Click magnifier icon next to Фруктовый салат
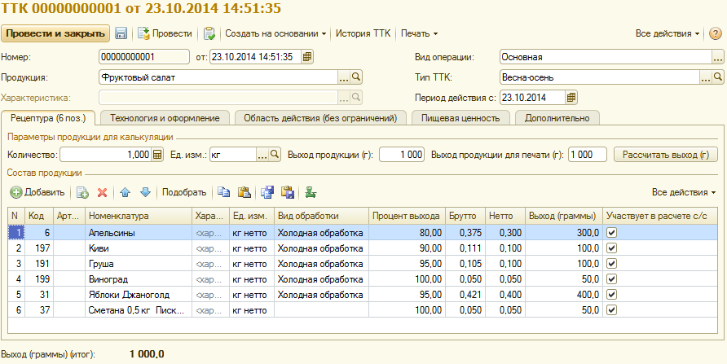 355,77
